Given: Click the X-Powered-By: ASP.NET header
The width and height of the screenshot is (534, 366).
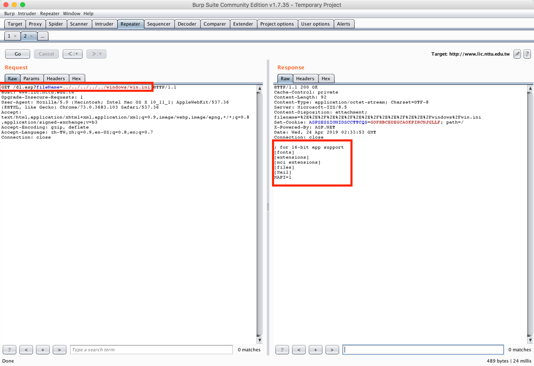Looking at the screenshot, I should (x=305, y=127).
